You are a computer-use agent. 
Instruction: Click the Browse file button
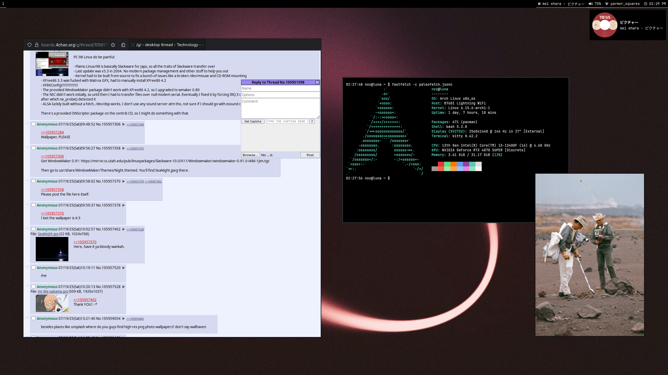click(x=250, y=155)
